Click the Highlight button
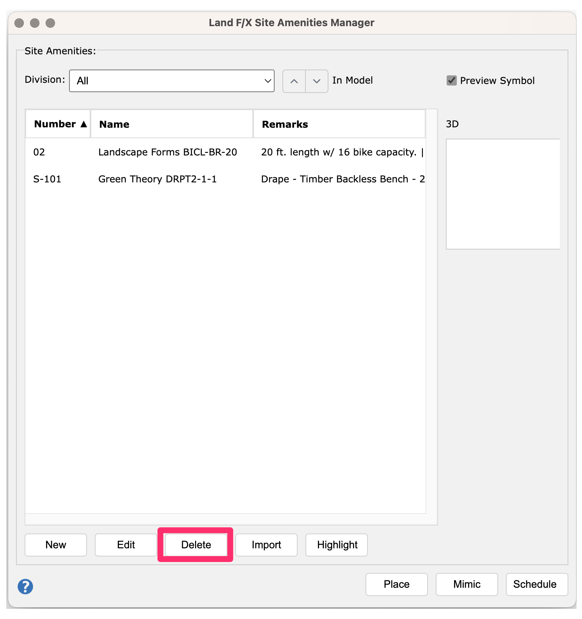This screenshot has width=582, height=619. (x=337, y=545)
